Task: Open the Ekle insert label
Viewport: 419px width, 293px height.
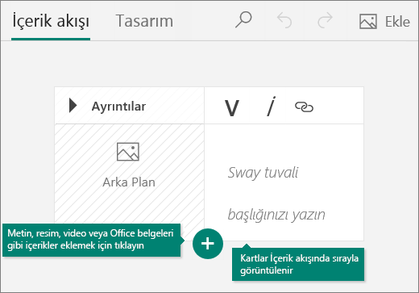Action: coord(397,22)
